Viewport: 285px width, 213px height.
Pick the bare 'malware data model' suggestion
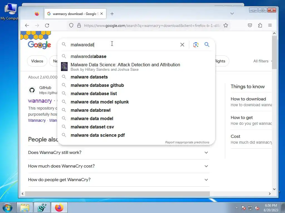(x=136, y=119)
